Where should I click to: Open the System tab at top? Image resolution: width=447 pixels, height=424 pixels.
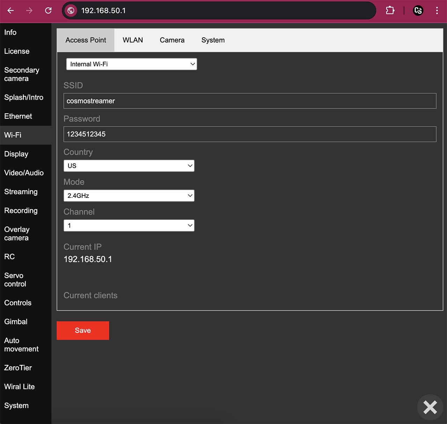[213, 40]
